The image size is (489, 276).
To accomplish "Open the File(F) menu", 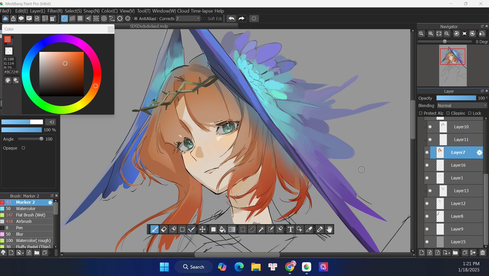I will pos(6,11).
